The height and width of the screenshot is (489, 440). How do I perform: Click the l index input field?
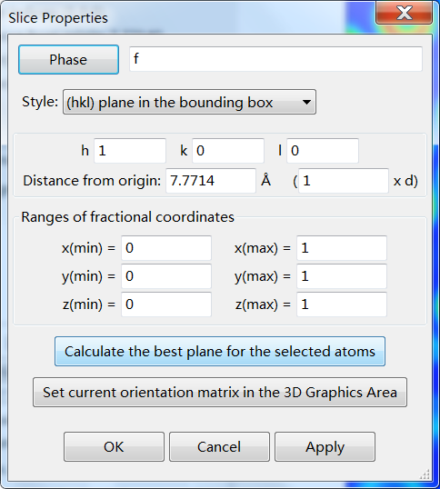[x=323, y=151]
